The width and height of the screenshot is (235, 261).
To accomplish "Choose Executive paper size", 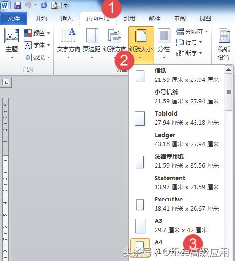I will pyautogui.click(x=176, y=204).
